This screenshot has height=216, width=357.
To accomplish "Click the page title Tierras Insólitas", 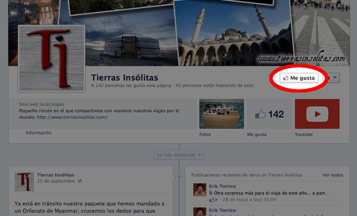I will coord(125,78).
